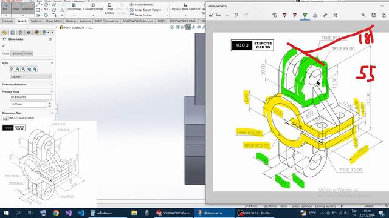Image resolution: width=389 pixels, height=218 pixels.
Task: Collapse the Primary Value section
Action: click(52, 91)
